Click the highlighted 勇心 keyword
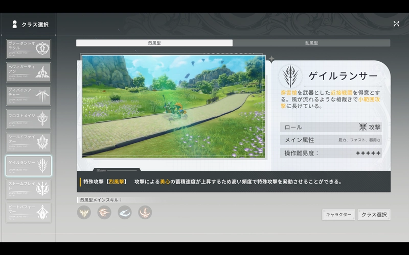409x255 pixels. [x=165, y=182]
